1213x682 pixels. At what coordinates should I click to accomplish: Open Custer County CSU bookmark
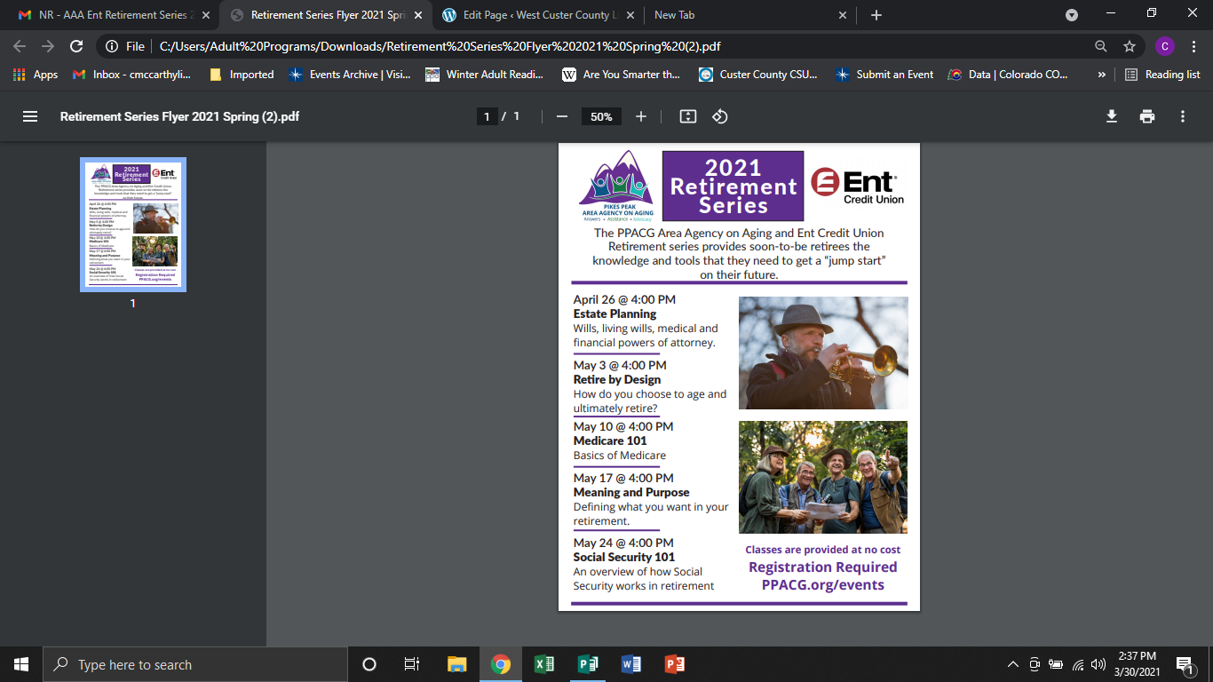(758, 75)
